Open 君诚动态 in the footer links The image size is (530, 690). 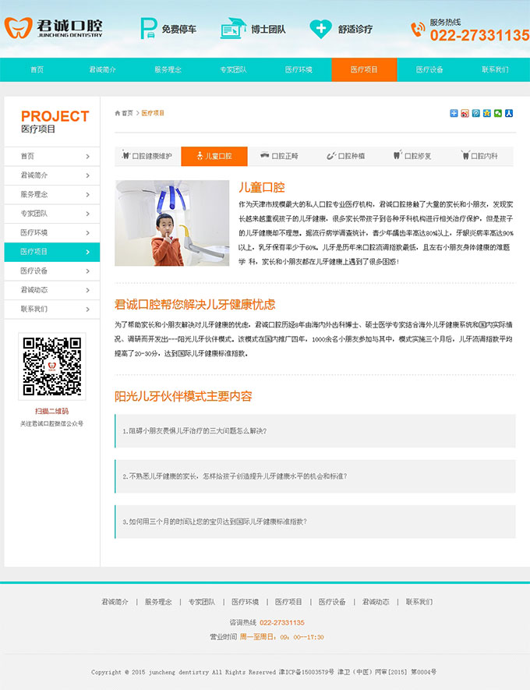tap(376, 602)
